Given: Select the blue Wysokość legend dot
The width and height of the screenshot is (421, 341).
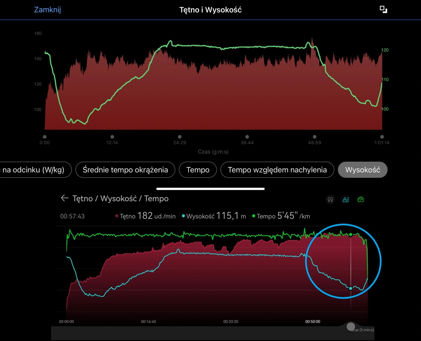Looking at the screenshot, I should (x=183, y=216).
